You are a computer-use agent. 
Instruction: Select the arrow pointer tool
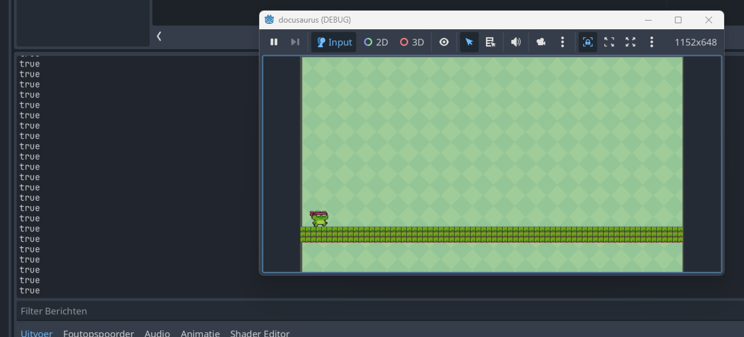tap(469, 42)
